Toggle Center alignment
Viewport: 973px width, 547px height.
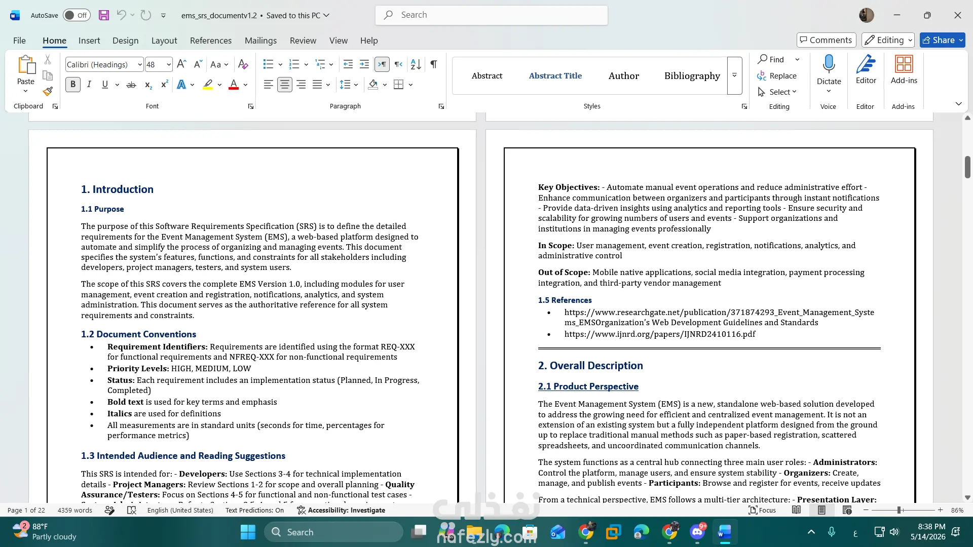tap(285, 85)
